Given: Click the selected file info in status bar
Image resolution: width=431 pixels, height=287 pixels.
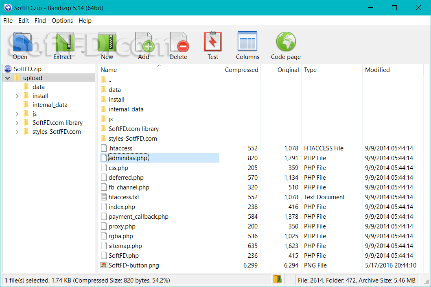Looking at the screenshot, I should click(88, 280).
